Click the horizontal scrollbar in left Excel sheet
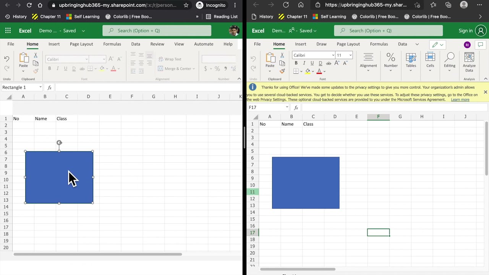489x275 pixels. pyautogui.click(x=97, y=254)
